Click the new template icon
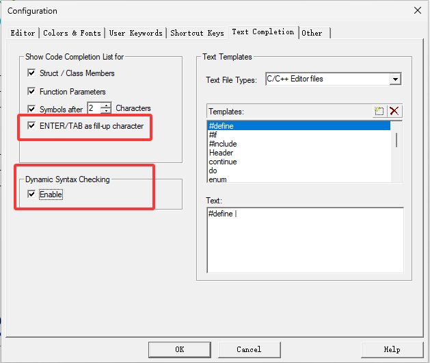This screenshot has height=363, width=430. coord(379,111)
